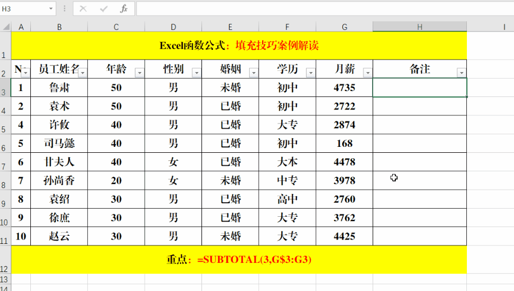The image size is (514, 291).
Task: Open the filter dropdown for 性别
Action: (197, 73)
